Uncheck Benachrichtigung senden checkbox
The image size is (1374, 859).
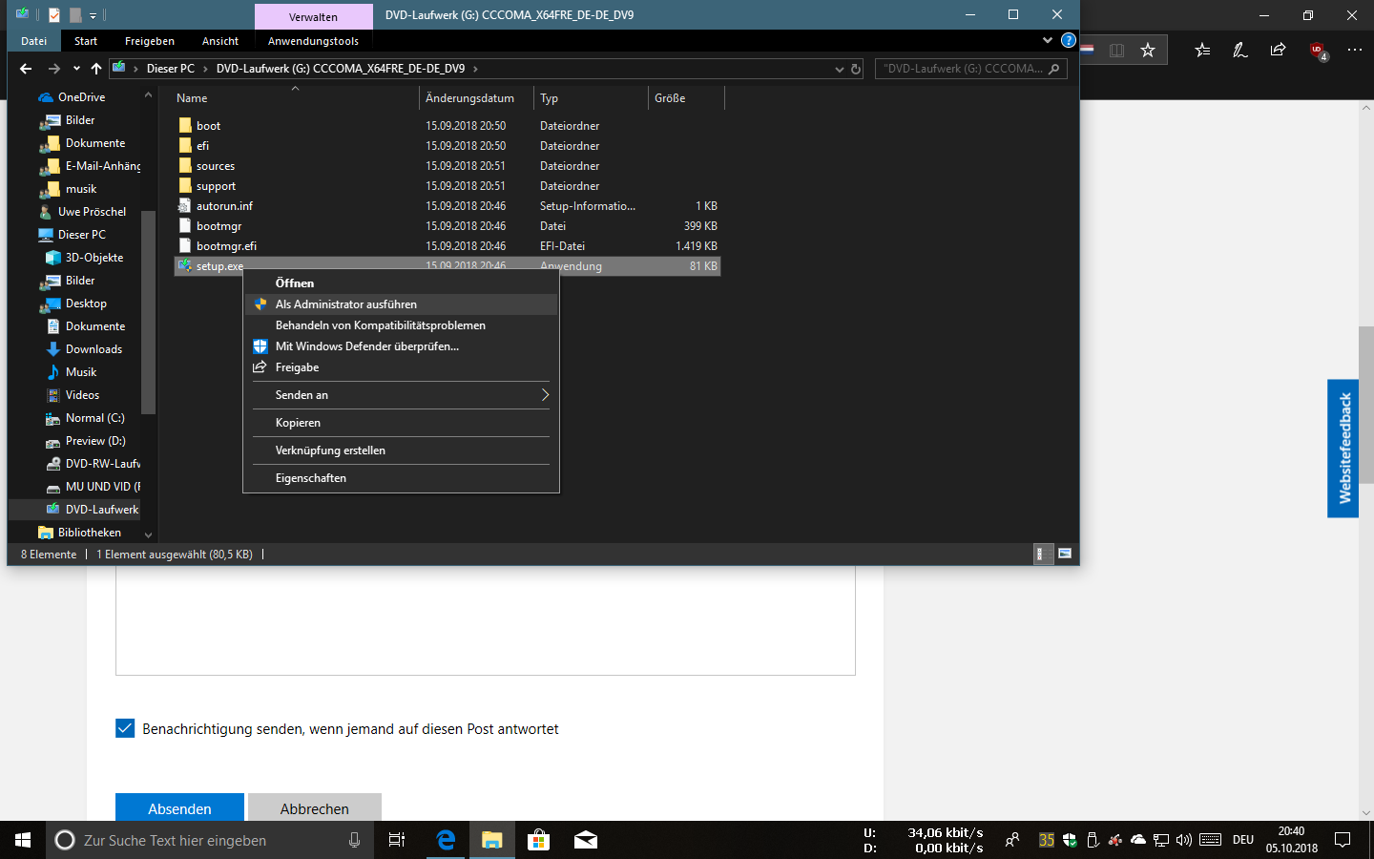[125, 728]
